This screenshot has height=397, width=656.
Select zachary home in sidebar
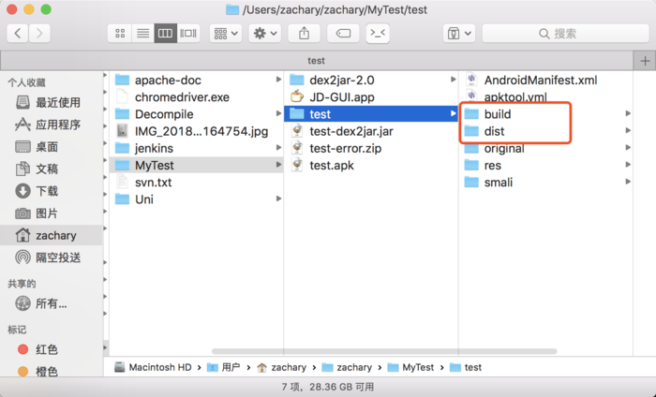(x=51, y=235)
